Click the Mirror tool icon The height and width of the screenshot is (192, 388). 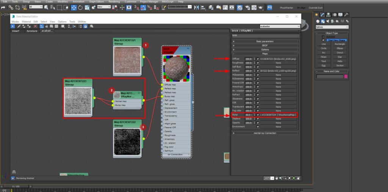pyautogui.click(x=197, y=8)
